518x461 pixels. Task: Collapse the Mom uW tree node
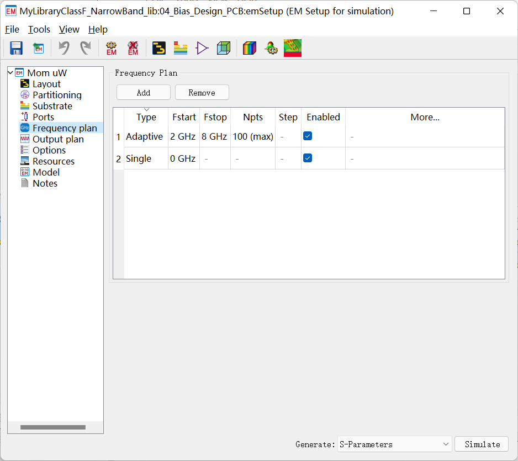click(10, 72)
